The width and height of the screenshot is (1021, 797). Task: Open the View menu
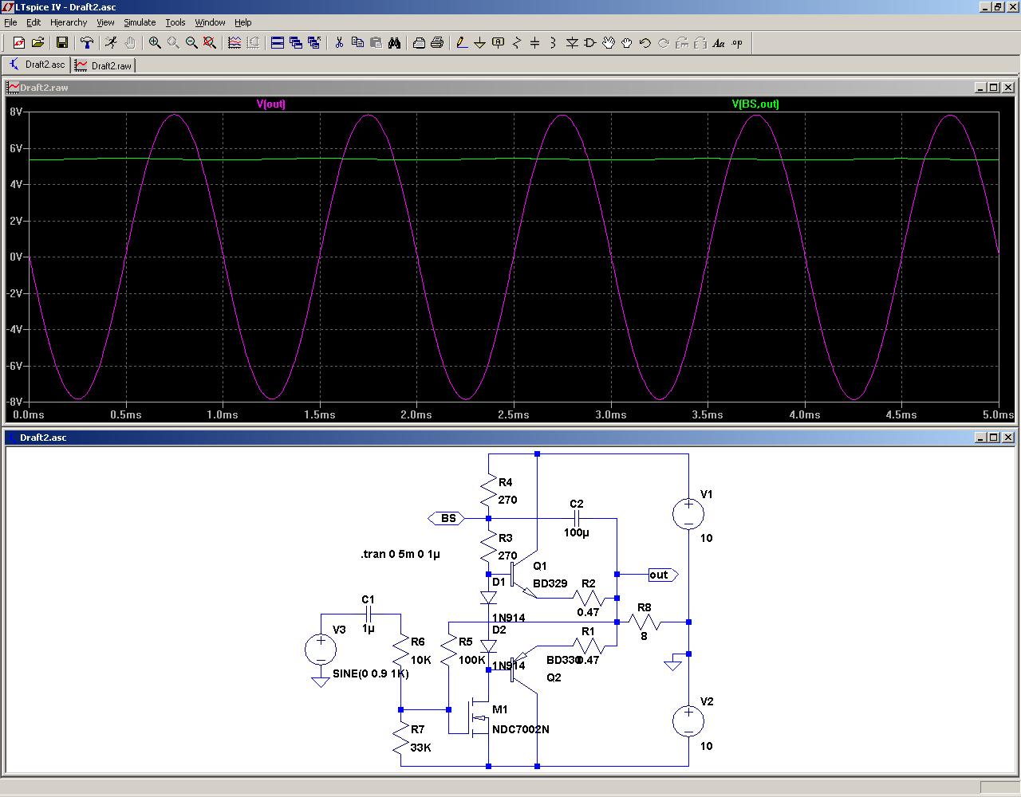[x=105, y=22]
